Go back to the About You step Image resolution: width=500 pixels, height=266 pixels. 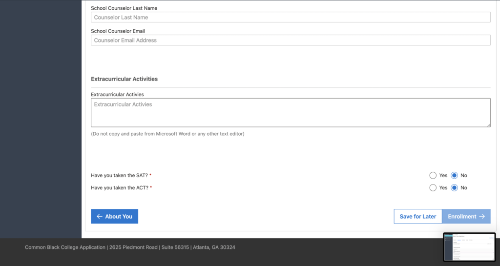[x=114, y=217]
